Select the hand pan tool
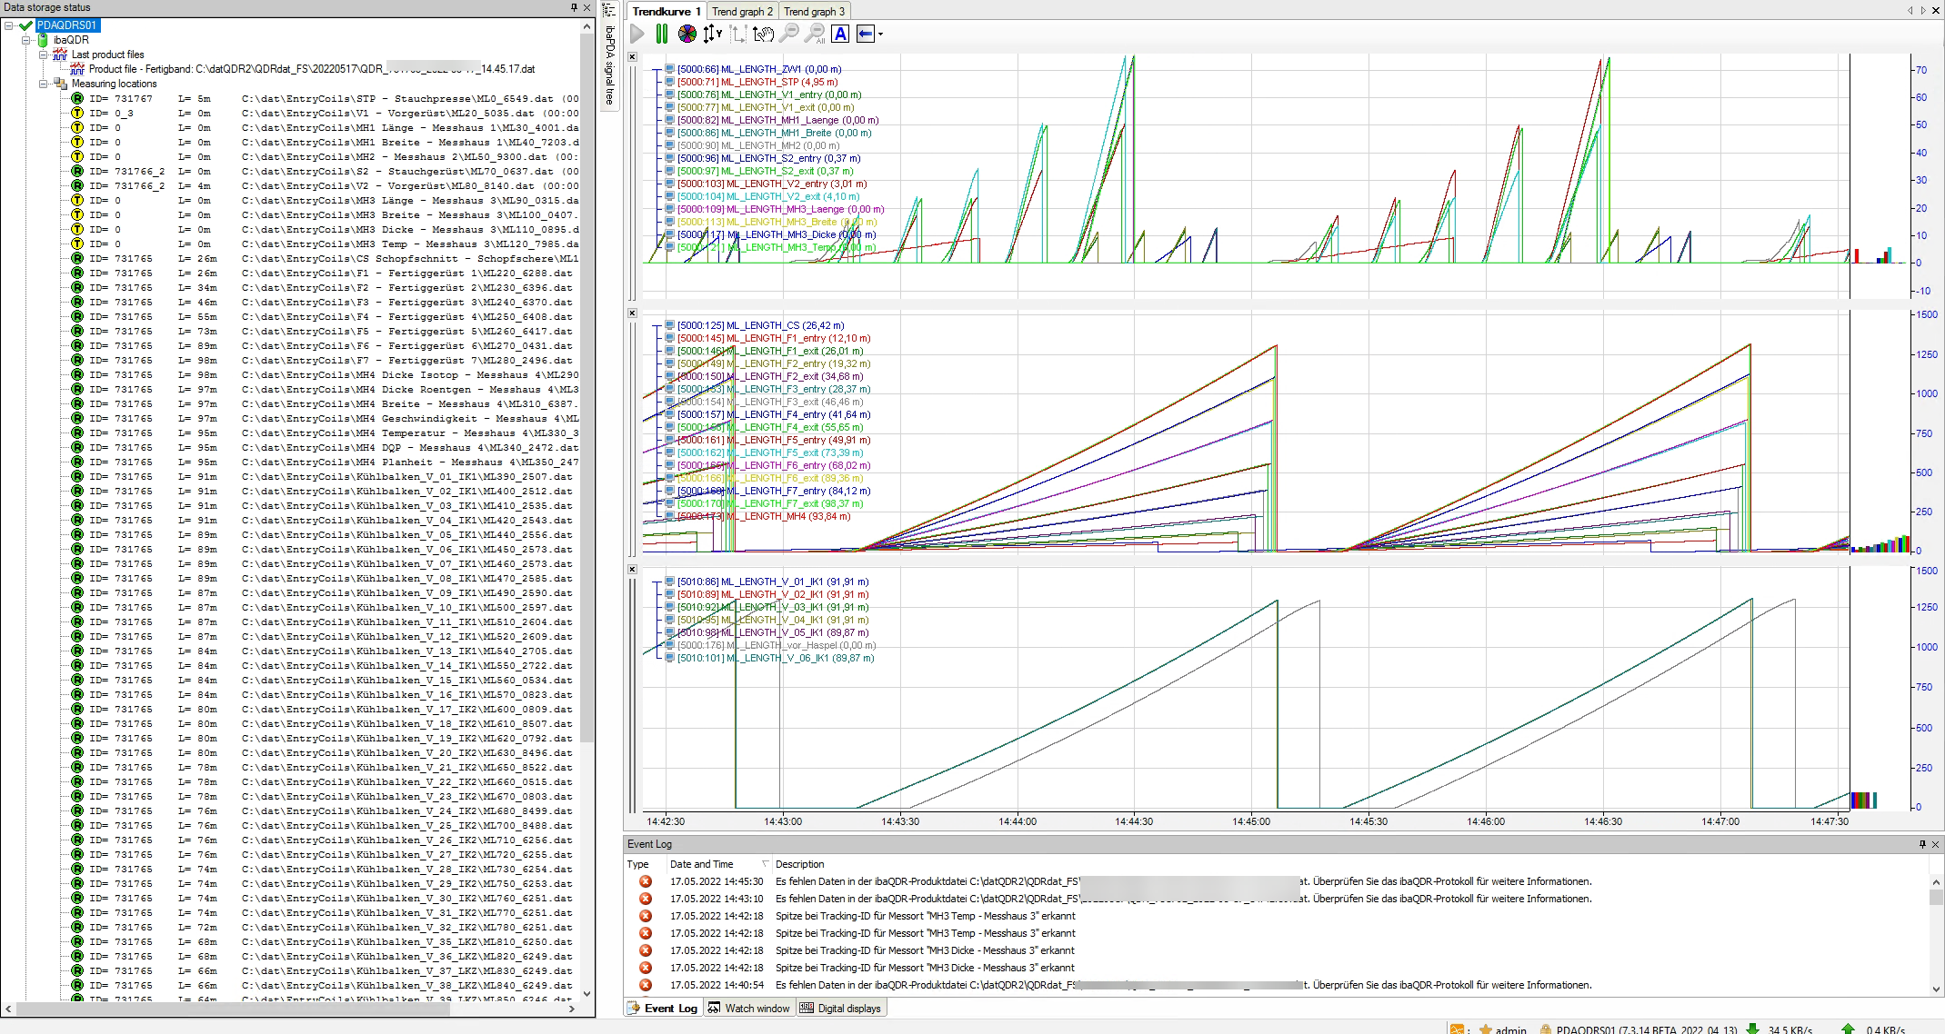Image resolution: width=1945 pixels, height=1034 pixels. [763, 35]
